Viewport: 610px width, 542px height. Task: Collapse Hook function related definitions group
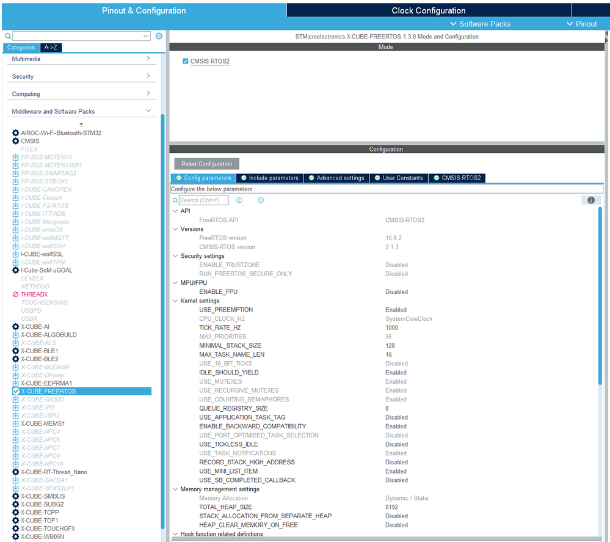[175, 534]
